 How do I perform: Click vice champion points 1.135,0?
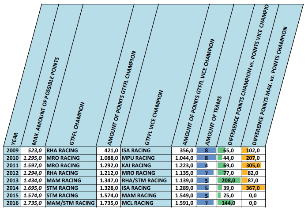point(184,173)
